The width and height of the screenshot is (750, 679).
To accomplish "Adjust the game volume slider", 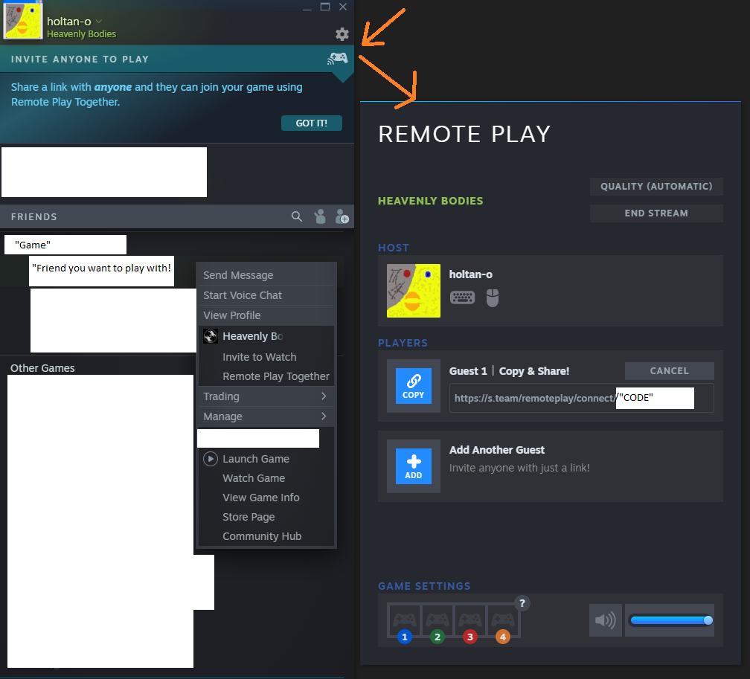I will pos(669,620).
